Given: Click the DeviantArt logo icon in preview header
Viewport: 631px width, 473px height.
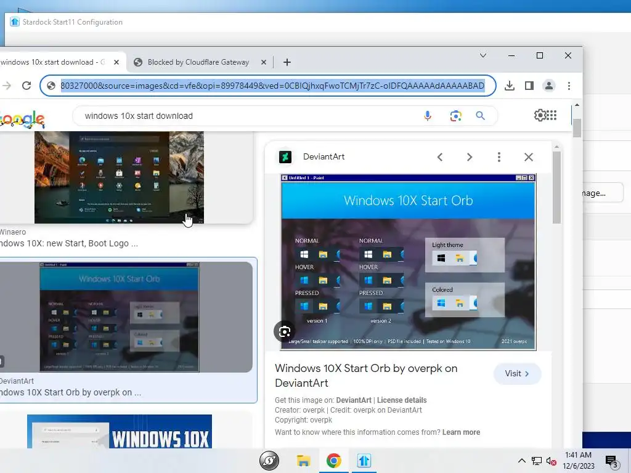Looking at the screenshot, I should point(285,157).
